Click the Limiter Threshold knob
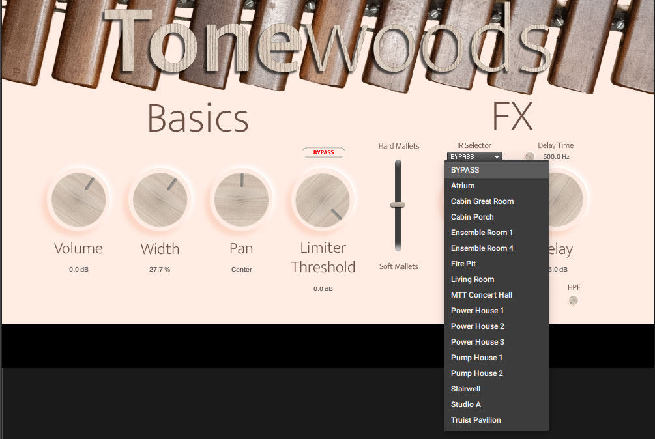Screen dimensions: 655x439 pyautogui.click(x=323, y=199)
